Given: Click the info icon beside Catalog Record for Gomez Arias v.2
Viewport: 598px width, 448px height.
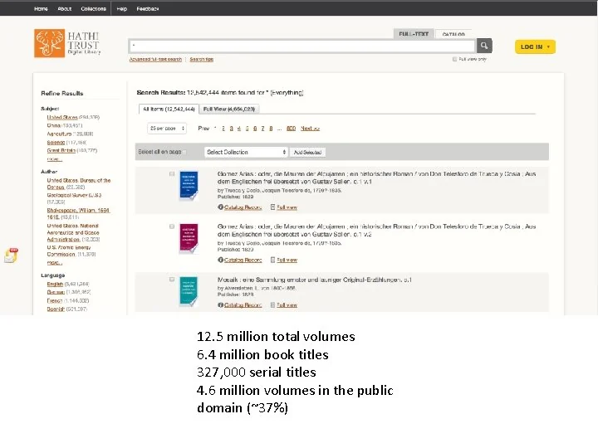Looking at the screenshot, I should 220,260.
